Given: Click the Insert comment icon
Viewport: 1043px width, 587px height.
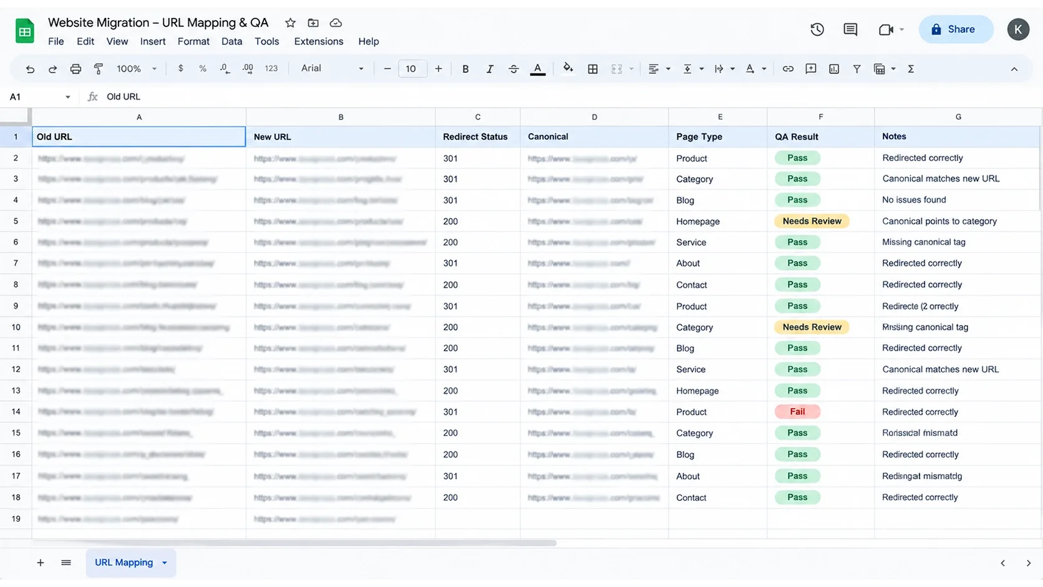Looking at the screenshot, I should click(x=811, y=69).
